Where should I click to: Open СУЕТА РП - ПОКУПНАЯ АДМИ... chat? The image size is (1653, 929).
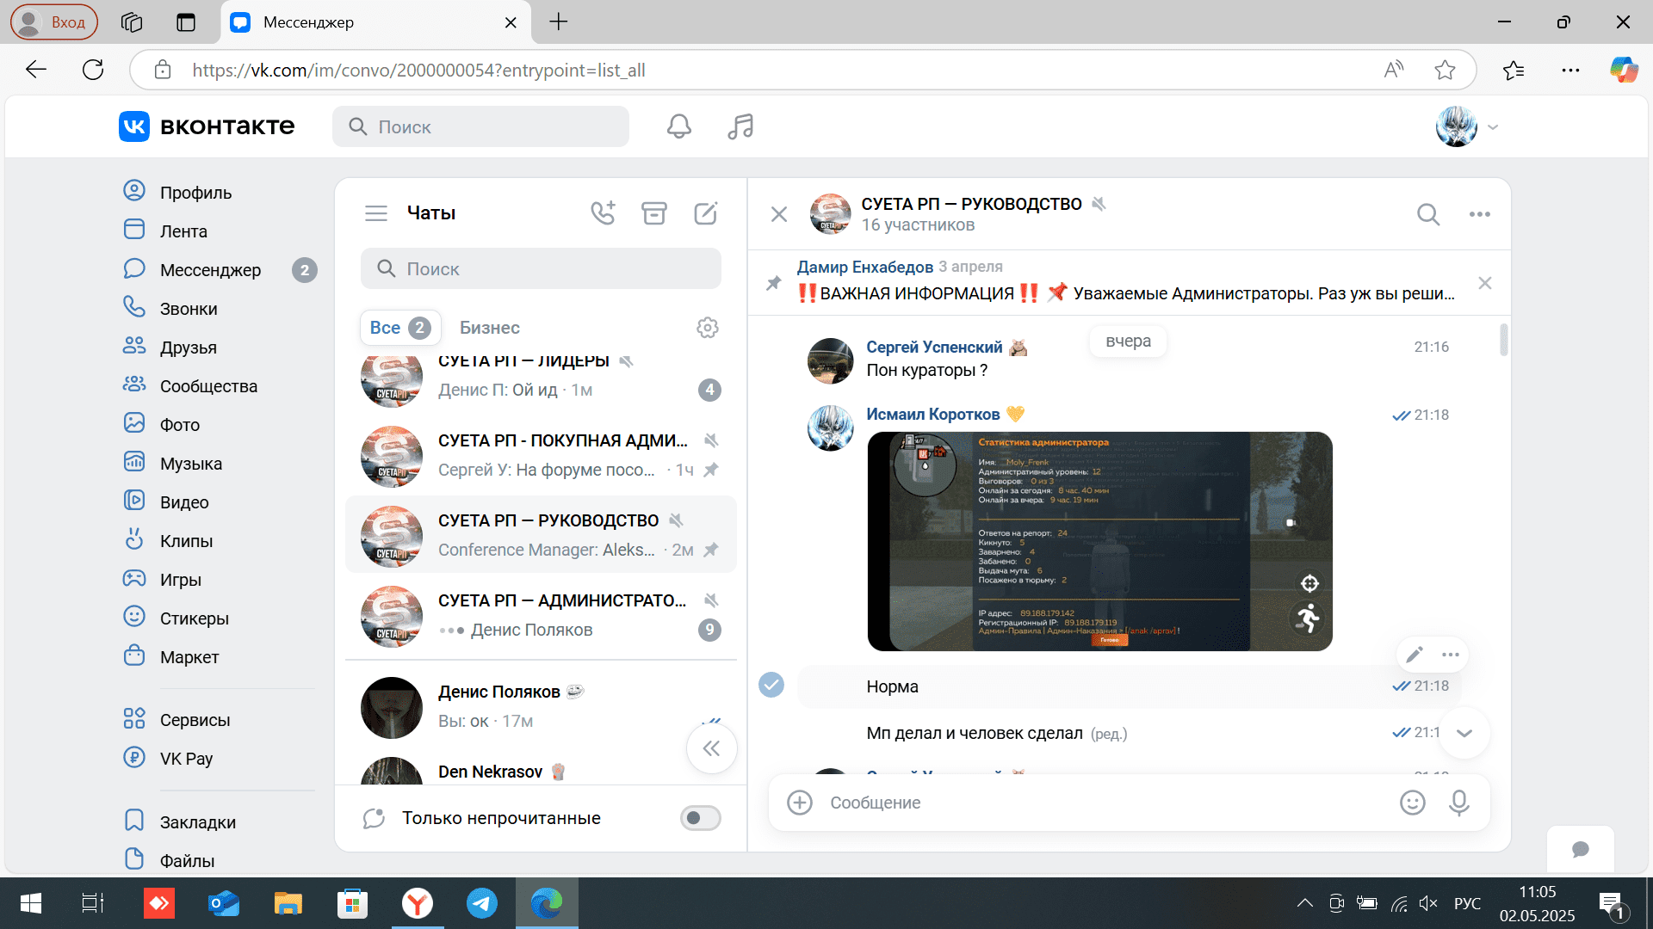[541, 455]
